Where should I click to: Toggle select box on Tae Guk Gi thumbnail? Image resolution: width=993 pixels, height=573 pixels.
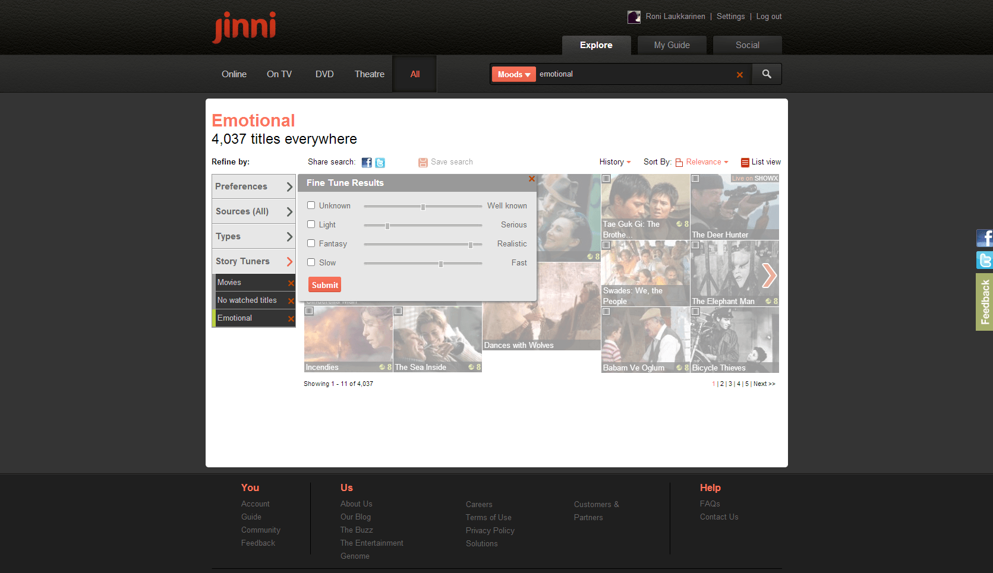tap(606, 178)
